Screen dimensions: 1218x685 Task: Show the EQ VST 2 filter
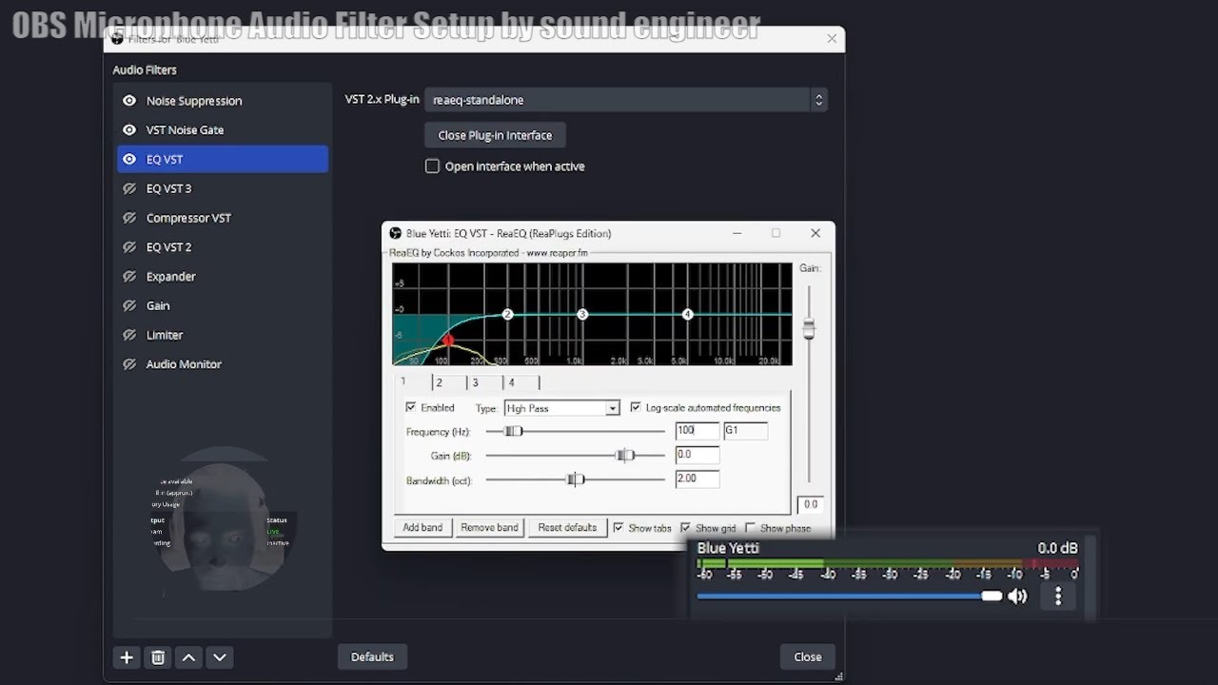[x=129, y=247]
